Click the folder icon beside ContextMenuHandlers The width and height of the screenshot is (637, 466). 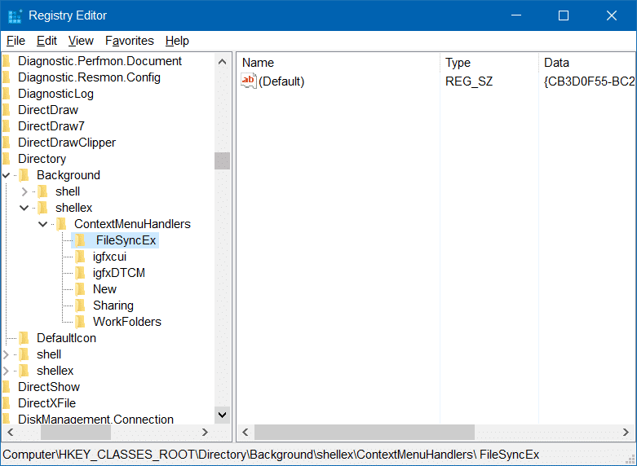click(x=62, y=224)
